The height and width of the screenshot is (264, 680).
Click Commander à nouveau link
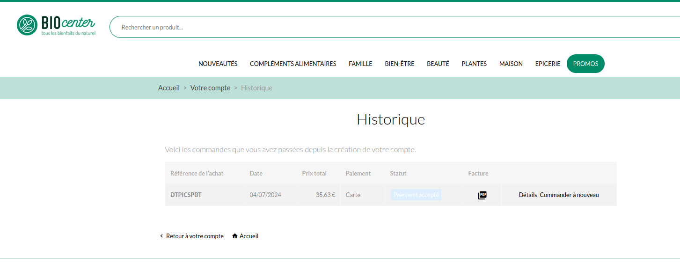(569, 195)
